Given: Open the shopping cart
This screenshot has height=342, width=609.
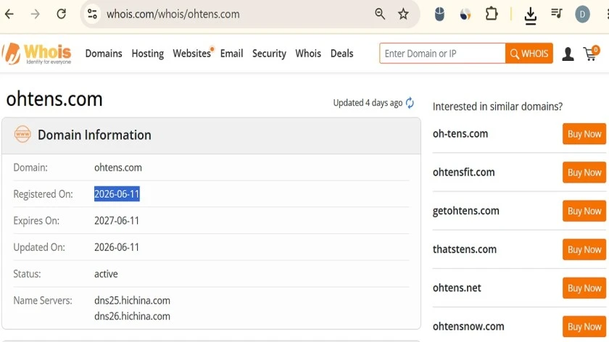Looking at the screenshot, I should coord(592,54).
